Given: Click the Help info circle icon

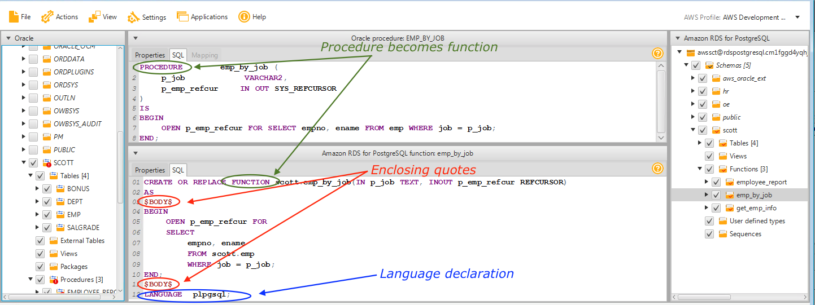Looking at the screenshot, I should (x=244, y=17).
